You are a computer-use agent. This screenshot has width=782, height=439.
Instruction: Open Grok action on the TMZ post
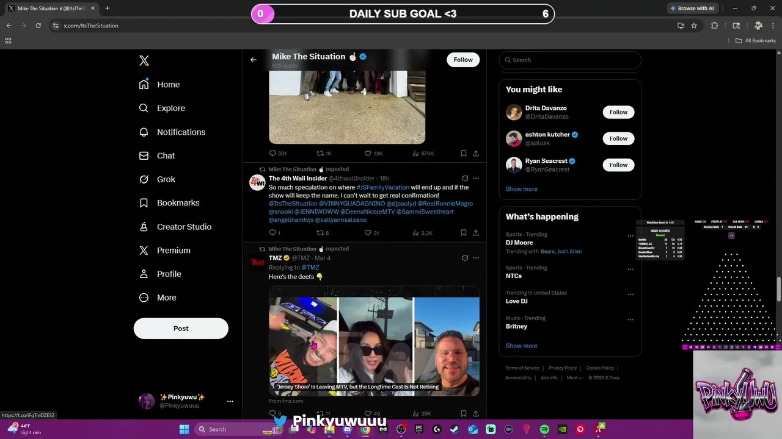[x=465, y=258]
